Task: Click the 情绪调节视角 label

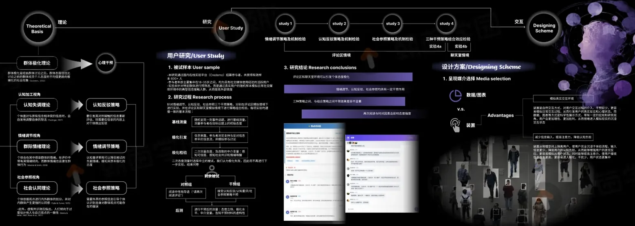Action: pyautogui.click(x=29, y=135)
